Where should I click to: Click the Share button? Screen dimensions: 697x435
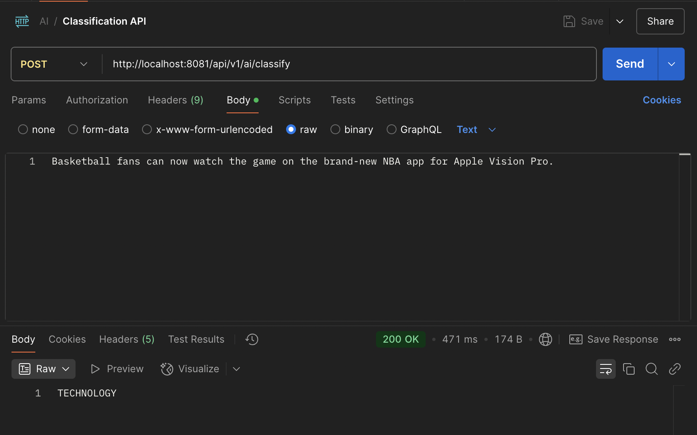coord(660,21)
